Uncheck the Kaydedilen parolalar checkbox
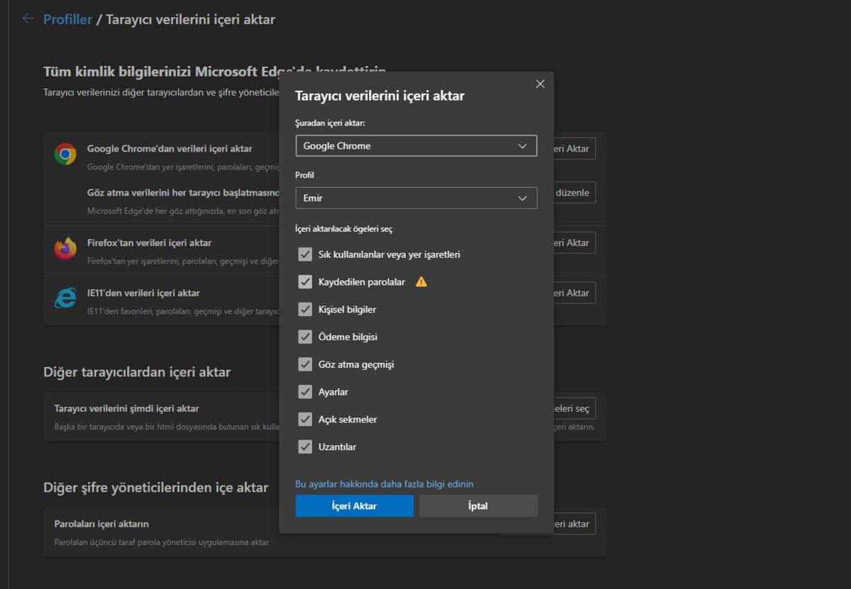This screenshot has width=851, height=589. click(x=305, y=282)
